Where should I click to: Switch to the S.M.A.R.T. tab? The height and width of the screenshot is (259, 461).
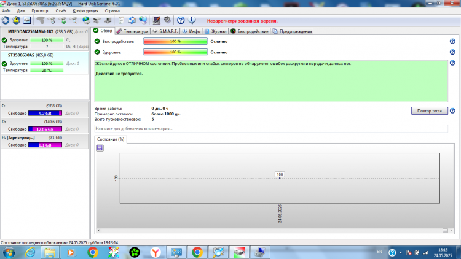[165, 31]
